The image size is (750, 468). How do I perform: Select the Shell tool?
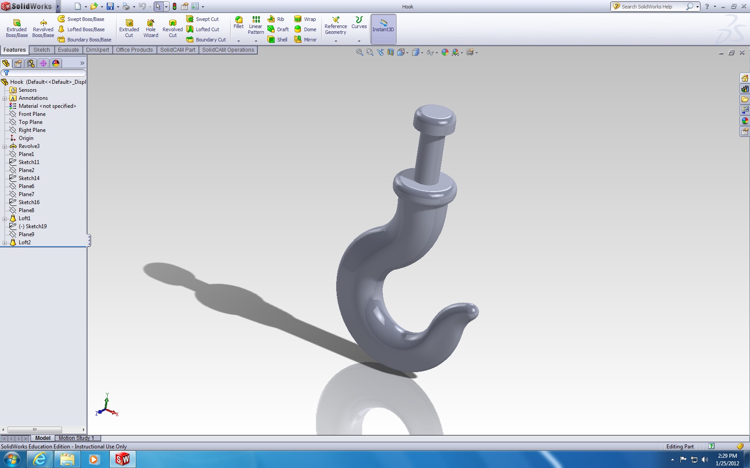coord(277,40)
